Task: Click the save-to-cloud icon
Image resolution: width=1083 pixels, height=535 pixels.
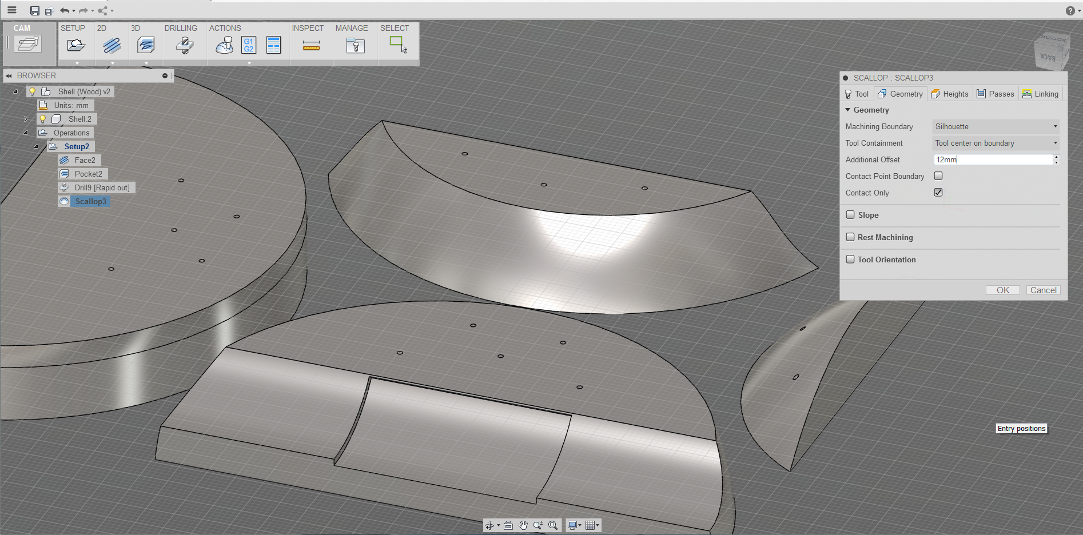Action: click(49, 11)
